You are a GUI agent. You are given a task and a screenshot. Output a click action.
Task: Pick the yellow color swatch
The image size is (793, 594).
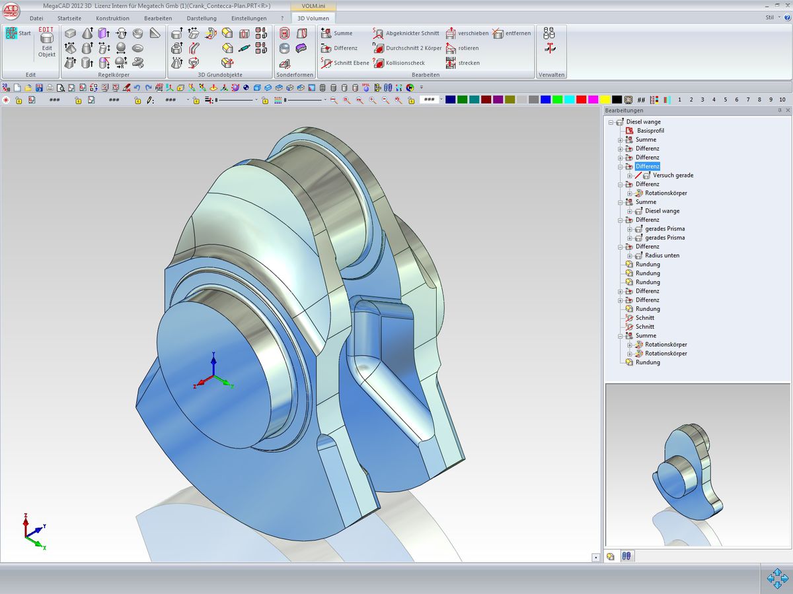pos(605,100)
